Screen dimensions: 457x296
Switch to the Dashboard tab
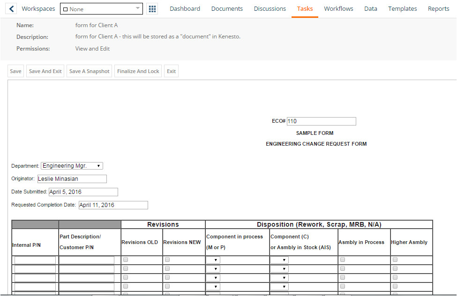pos(185,9)
